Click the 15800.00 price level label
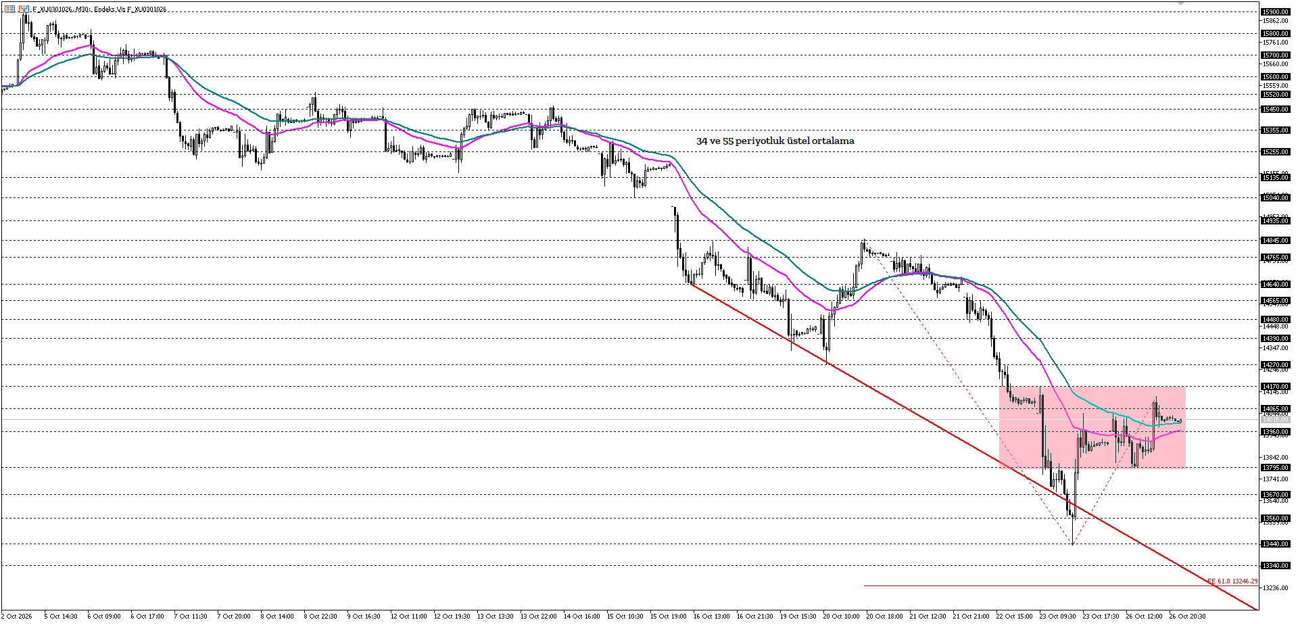The width and height of the screenshot is (1298, 624). coord(1276,34)
